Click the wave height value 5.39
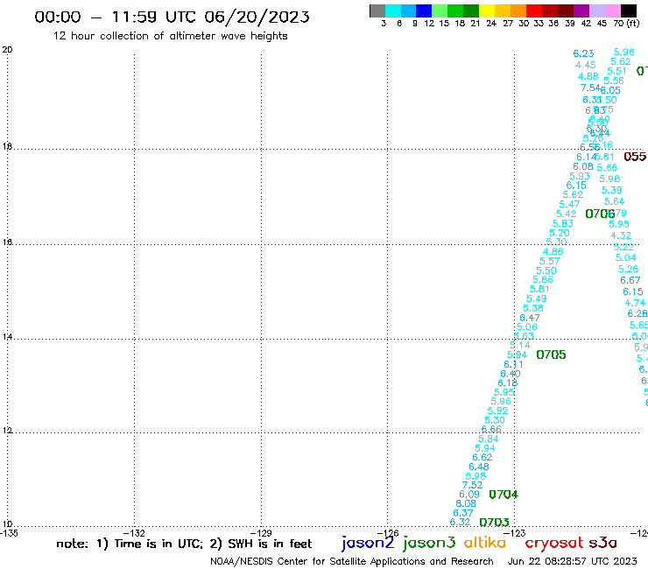The image size is (648, 569). coord(611,190)
